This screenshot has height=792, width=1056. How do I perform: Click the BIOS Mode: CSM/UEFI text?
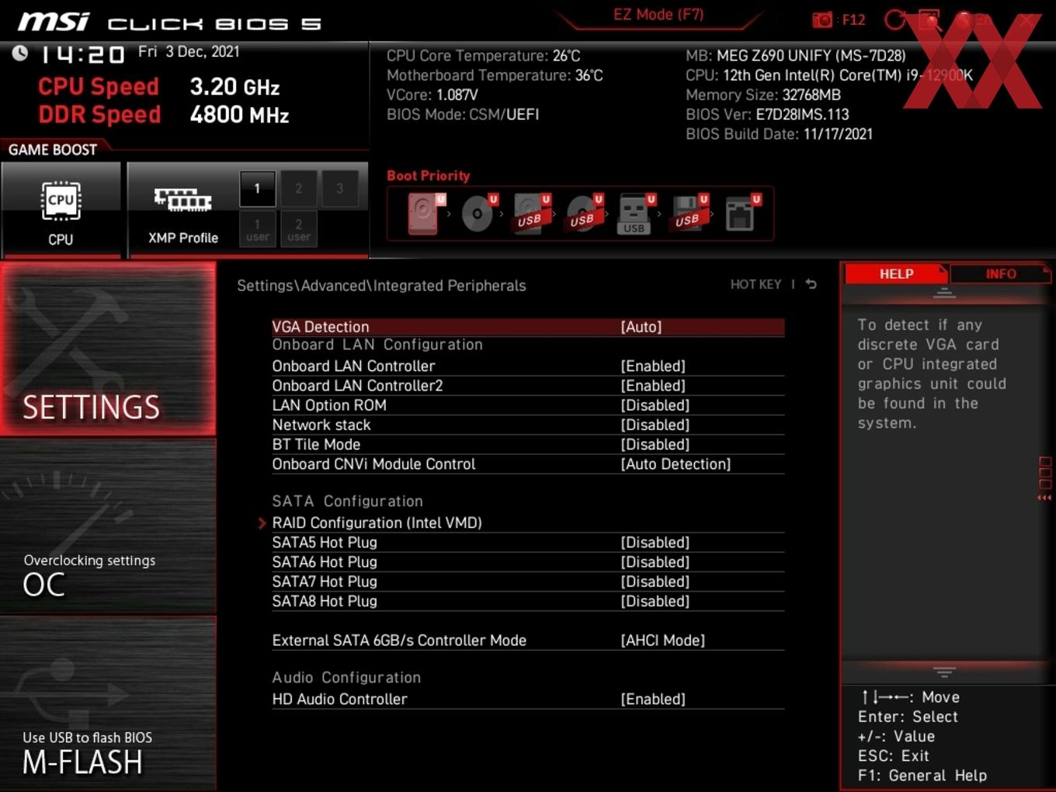[x=463, y=115]
